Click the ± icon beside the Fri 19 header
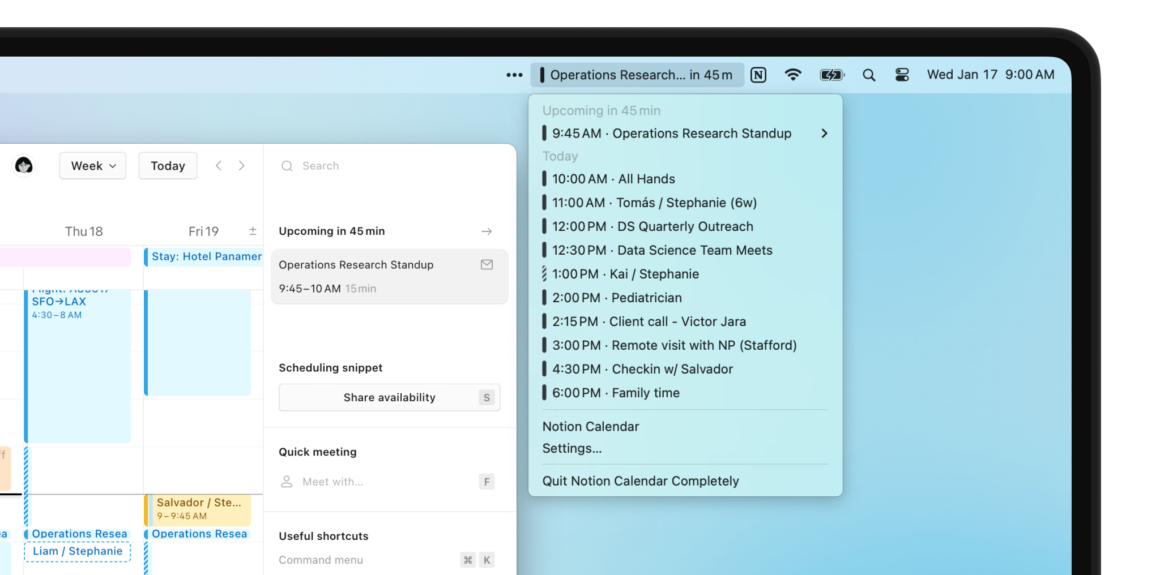The width and height of the screenshot is (1160, 575). tap(253, 230)
